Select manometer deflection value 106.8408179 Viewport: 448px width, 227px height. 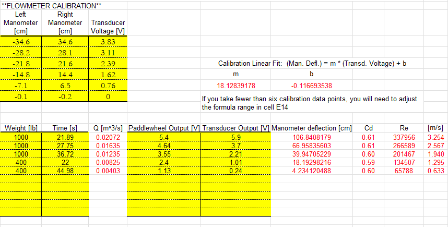point(312,137)
